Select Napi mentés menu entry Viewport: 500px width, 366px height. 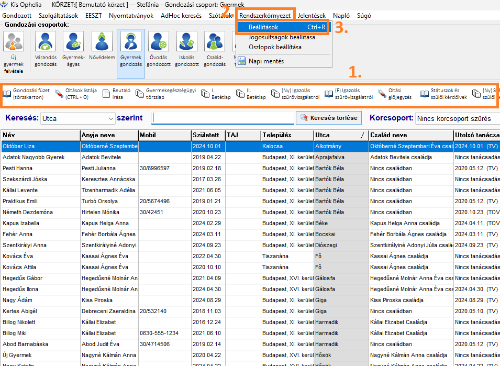(266, 61)
